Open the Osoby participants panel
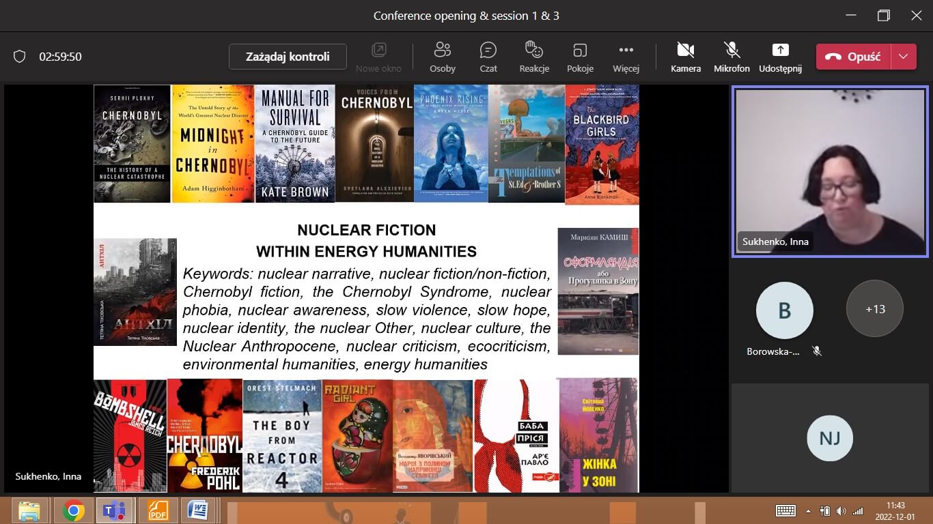 tap(443, 57)
